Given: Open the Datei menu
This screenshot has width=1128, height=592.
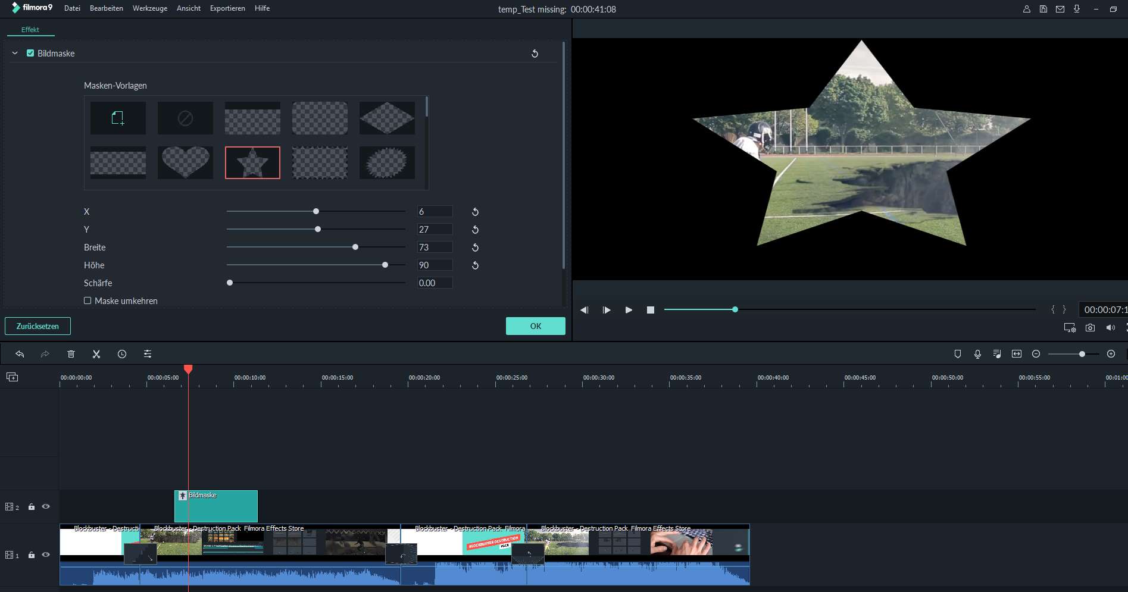Looking at the screenshot, I should (x=72, y=8).
